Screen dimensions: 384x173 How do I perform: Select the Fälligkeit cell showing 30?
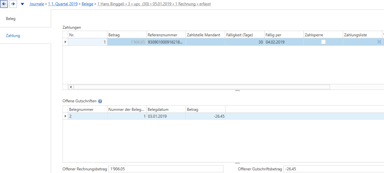[x=245, y=42]
